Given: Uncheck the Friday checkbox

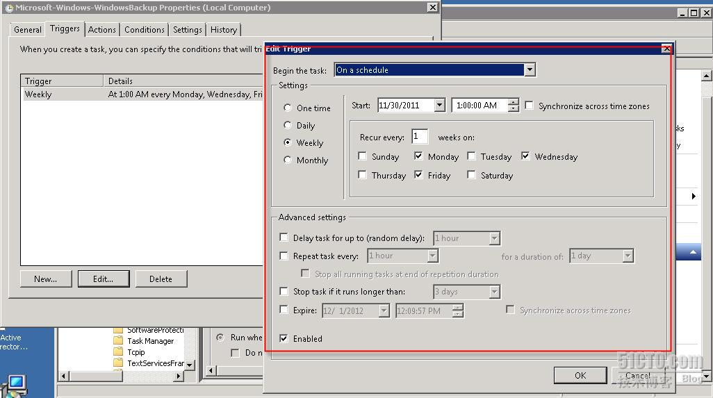Looking at the screenshot, I should [418, 175].
